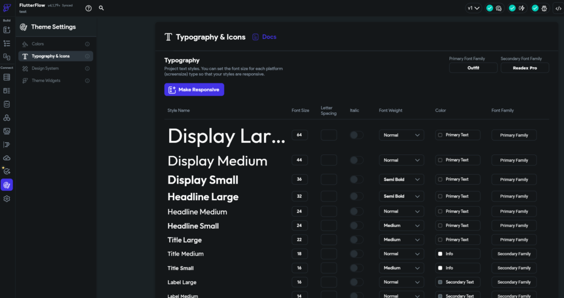The width and height of the screenshot is (564, 298).
Task: Click the help question mark icon
Action: tap(89, 8)
